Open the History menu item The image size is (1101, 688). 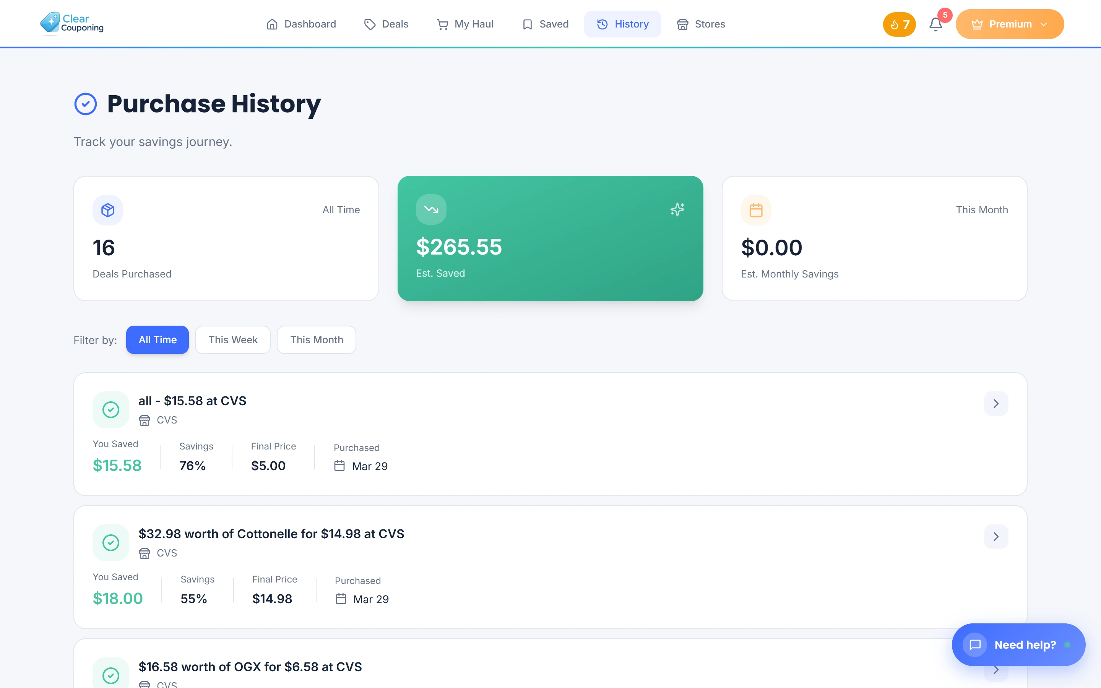(622, 24)
